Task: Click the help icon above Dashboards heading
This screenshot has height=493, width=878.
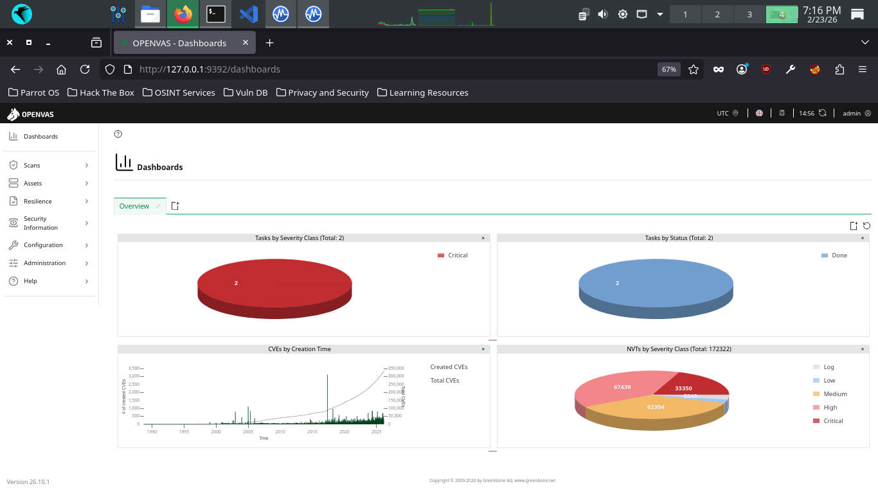Action: [118, 134]
